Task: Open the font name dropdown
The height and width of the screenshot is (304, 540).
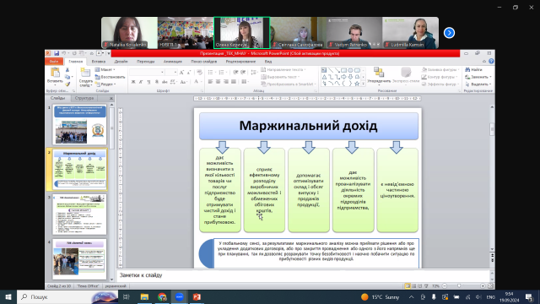Action: tap(162, 72)
